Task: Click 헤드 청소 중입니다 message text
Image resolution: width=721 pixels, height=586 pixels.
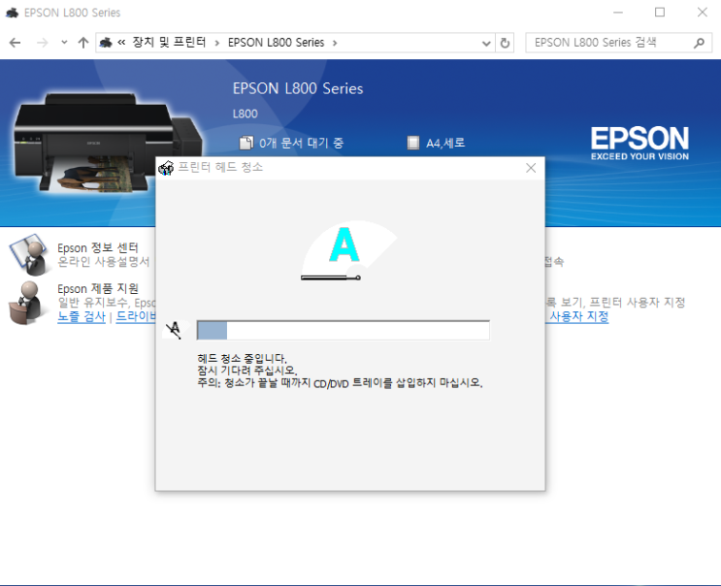Action: pyautogui.click(x=242, y=359)
